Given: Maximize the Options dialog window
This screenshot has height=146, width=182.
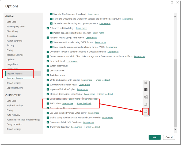Looking at the screenshot, I should tap(172, 2).
